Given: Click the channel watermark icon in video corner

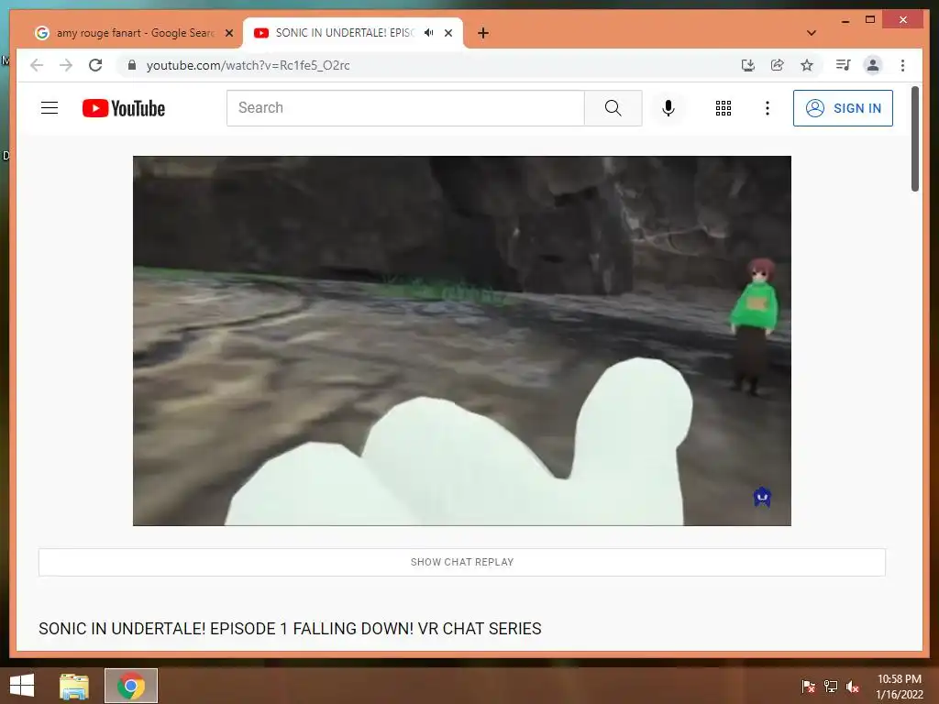Looking at the screenshot, I should pyautogui.click(x=762, y=497).
